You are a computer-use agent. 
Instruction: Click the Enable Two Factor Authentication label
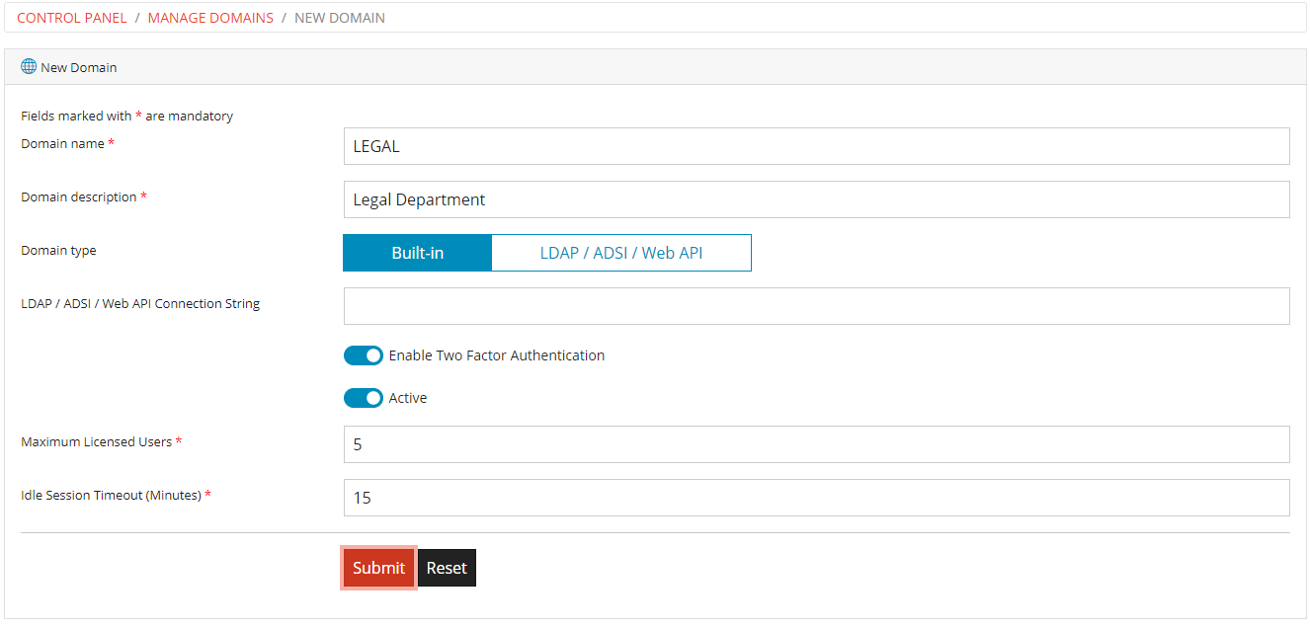pos(497,355)
